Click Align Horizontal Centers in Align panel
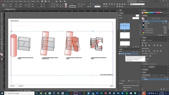This screenshot has width=169, height=95. pos(146,45)
